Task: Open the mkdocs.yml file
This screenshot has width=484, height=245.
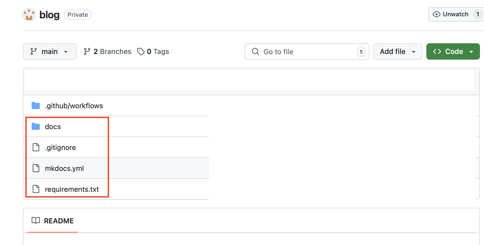Action: 64,168
